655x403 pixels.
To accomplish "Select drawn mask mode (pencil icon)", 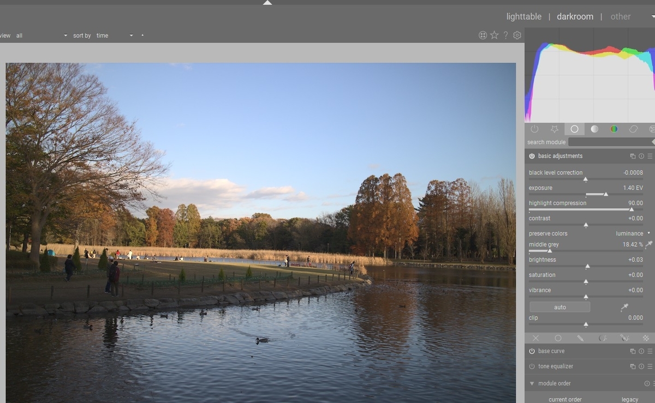I will click(x=580, y=338).
